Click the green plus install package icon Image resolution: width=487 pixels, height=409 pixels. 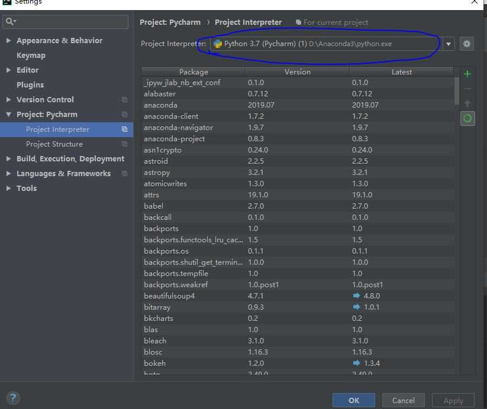click(467, 74)
